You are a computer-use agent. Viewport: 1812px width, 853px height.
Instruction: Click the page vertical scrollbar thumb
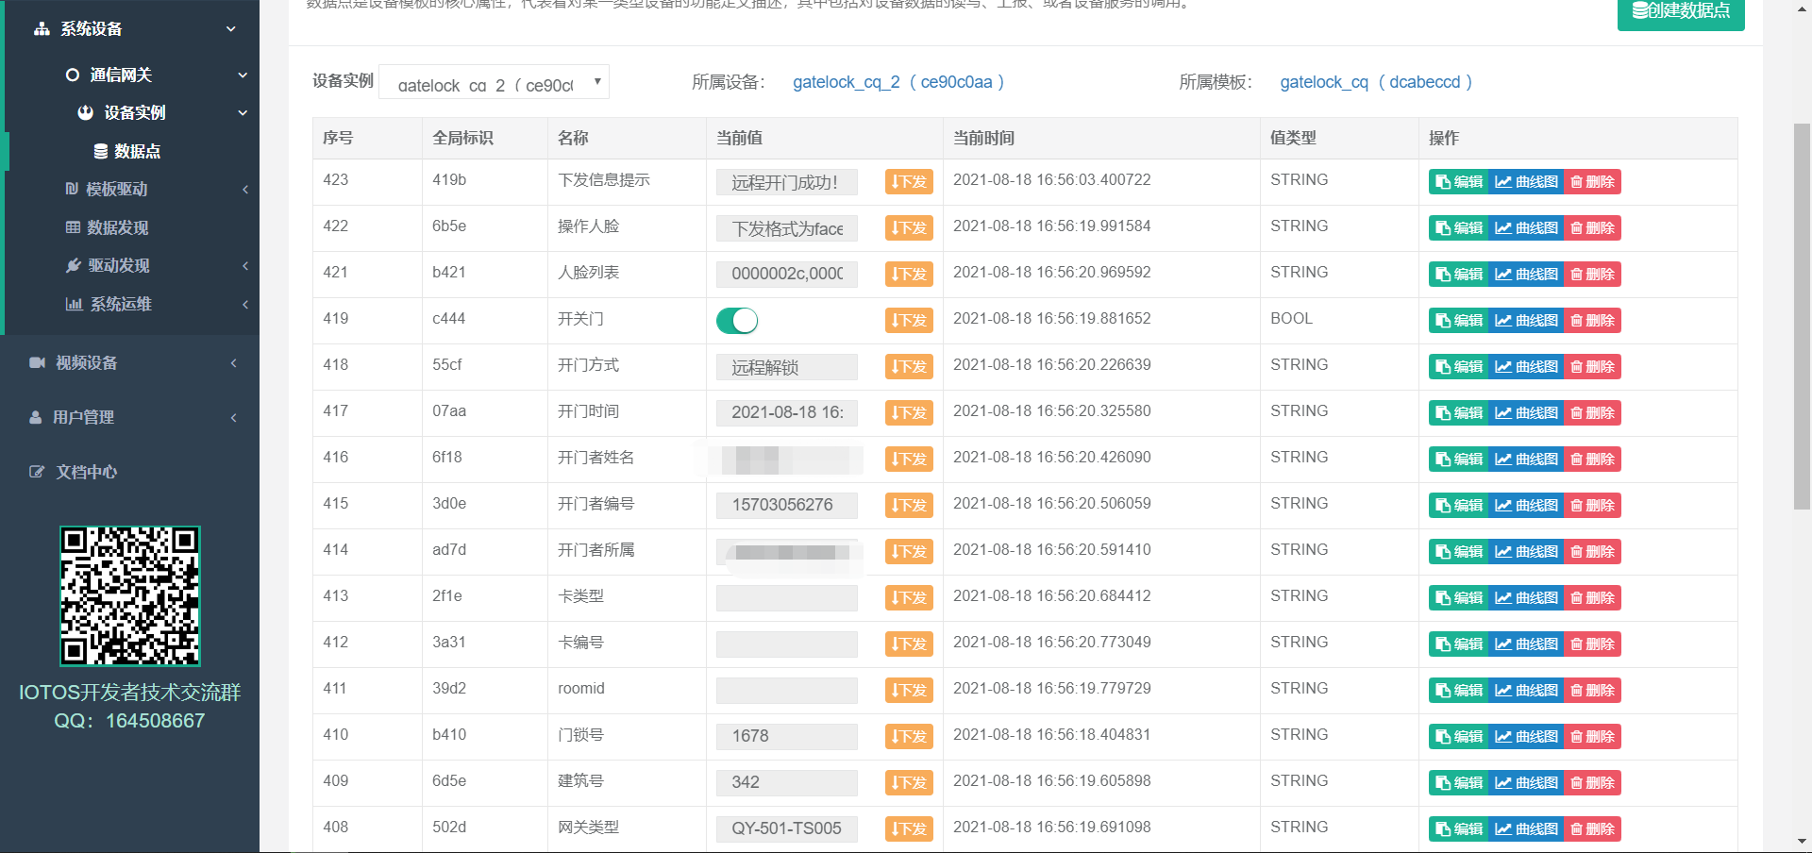click(1802, 316)
